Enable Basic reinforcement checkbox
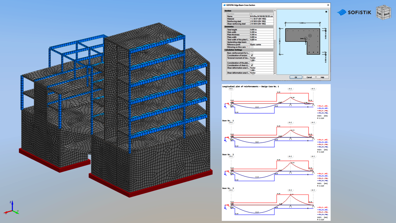This screenshot has width=396, height=223. pyautogui.click(x=252, y=53)
